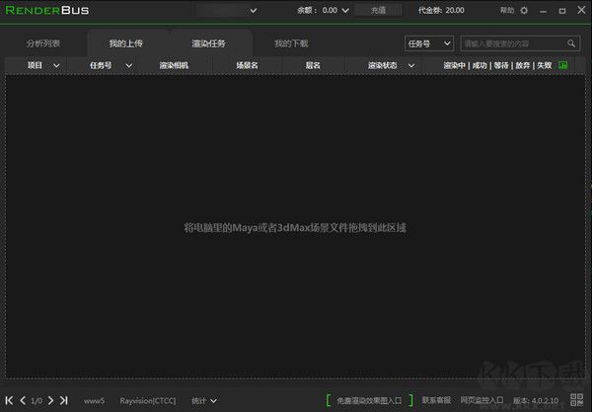Open 网页监控入口 link
Screen dimensions: 592x412
click(x=481, y=400)
